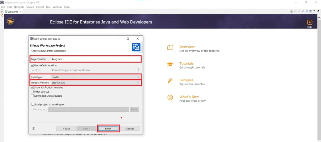The image size is (321, 142).
Task: Open the Search menu
Action: [x=30, y=7]
